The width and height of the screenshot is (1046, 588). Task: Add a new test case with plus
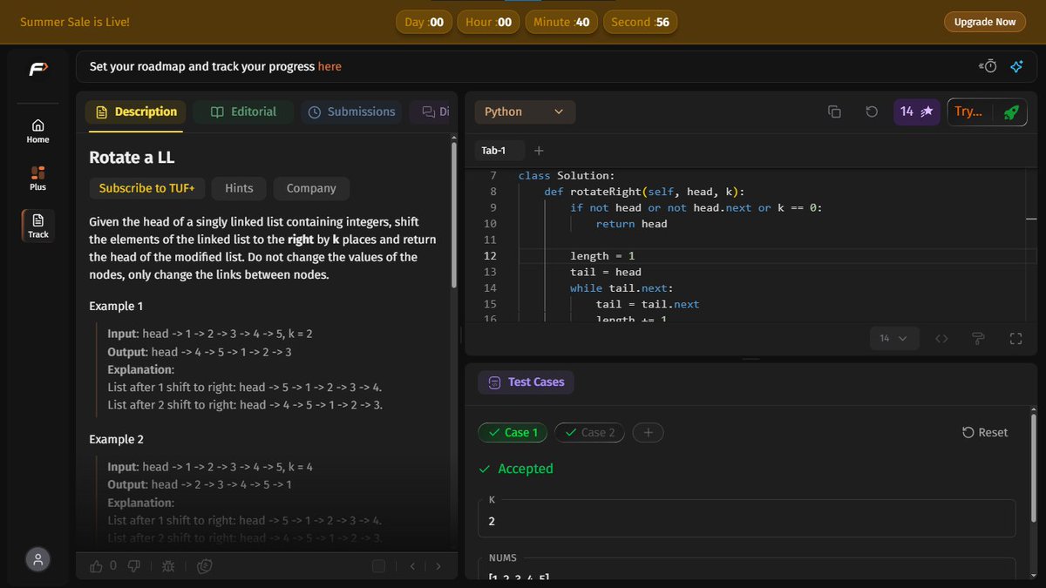point(648,432)
